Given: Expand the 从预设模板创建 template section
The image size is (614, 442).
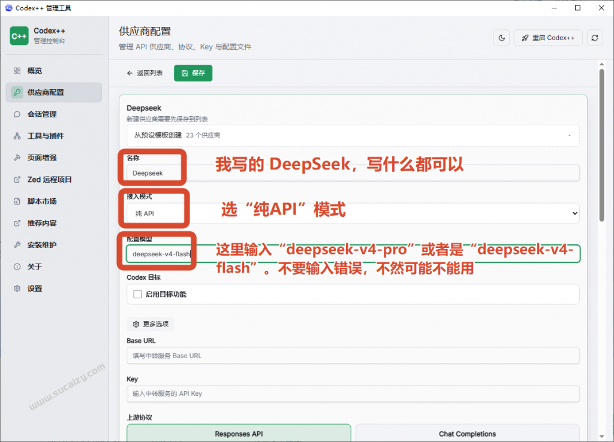Looking at the screenshot, I should pos(353,135).
